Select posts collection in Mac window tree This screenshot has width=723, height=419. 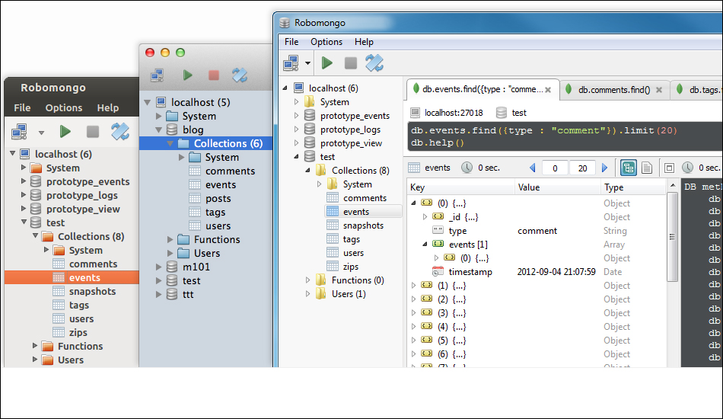click(218, 198)
